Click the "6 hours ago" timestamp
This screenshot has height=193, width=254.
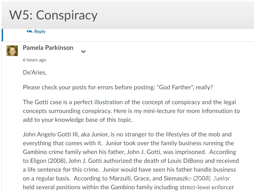[34, 60]
